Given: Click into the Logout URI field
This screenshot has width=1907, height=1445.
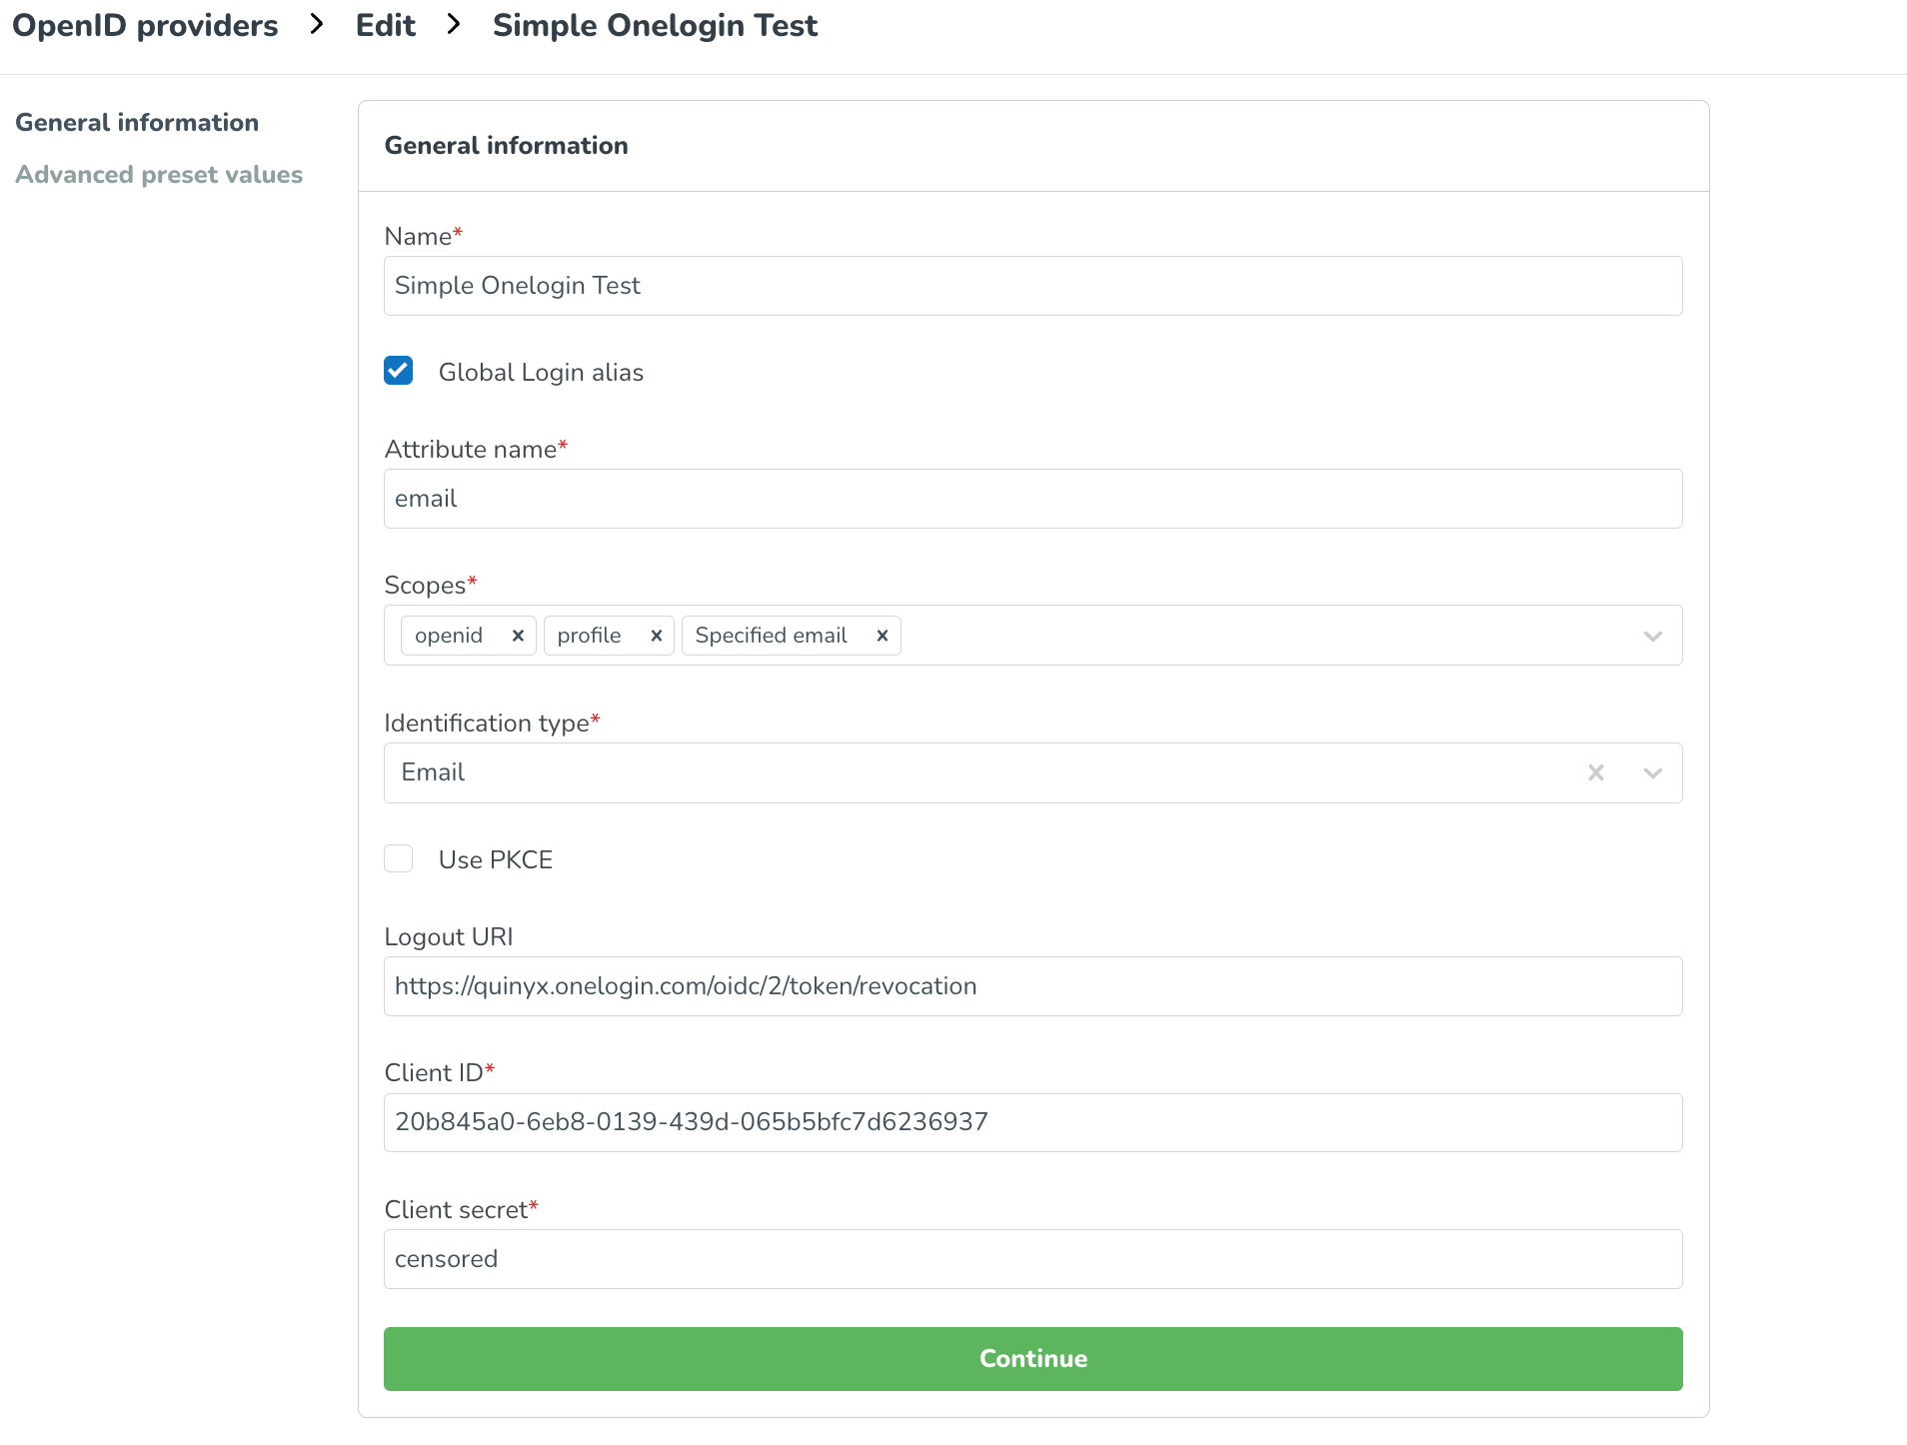Looking at the screenshot, I should (x=1032, y=986).
